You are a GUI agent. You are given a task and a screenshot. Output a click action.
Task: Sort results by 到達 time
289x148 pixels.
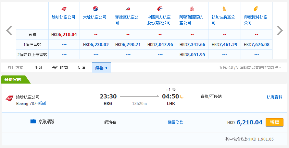point(81,68)
